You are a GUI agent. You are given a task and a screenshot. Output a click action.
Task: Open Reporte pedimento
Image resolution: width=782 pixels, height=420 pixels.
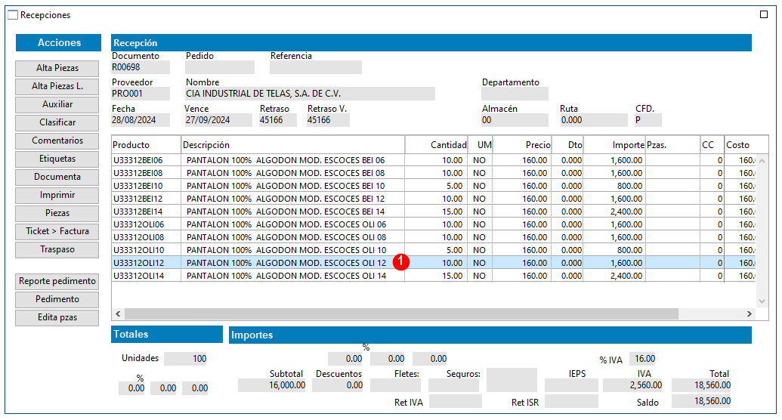coord(57,281)
